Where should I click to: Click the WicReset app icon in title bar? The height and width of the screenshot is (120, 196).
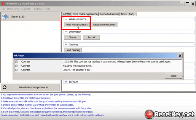pyautogui.click(x=3, y=4)
